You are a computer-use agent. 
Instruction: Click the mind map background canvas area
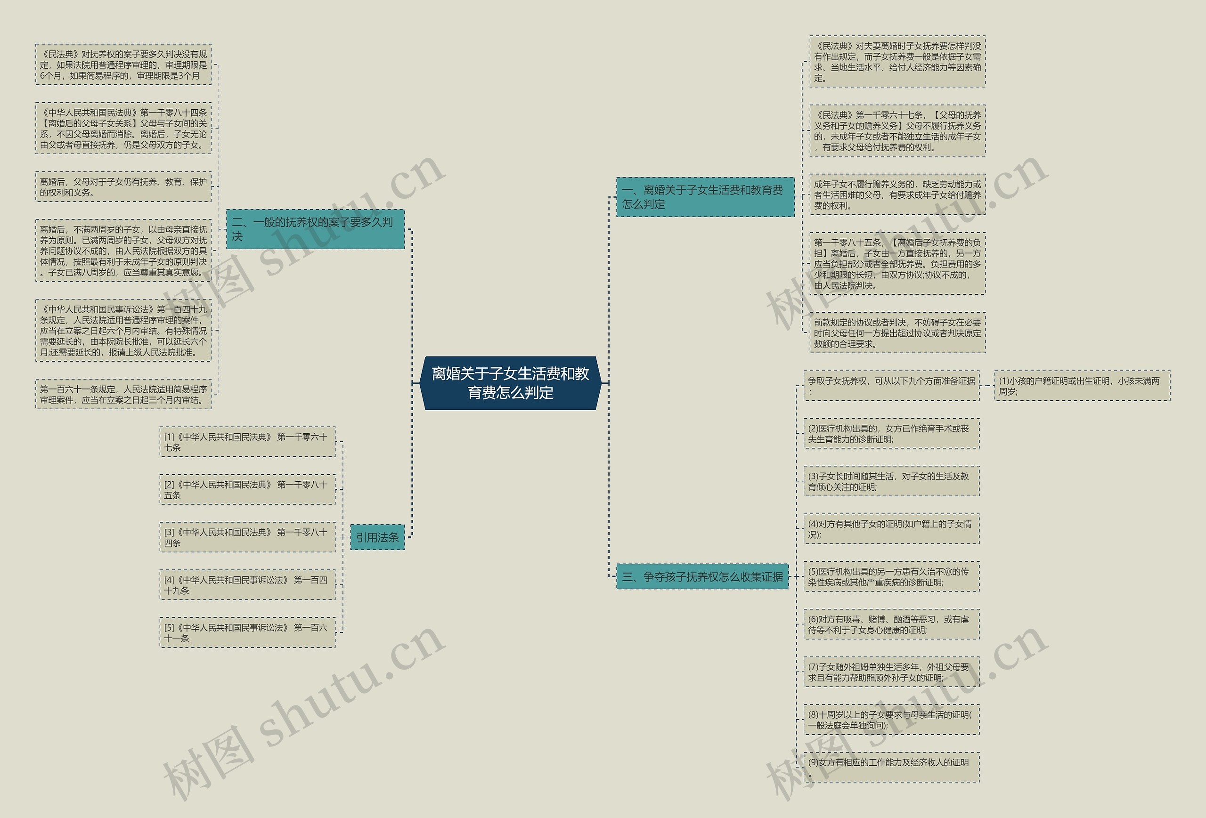tap(603, 409)
